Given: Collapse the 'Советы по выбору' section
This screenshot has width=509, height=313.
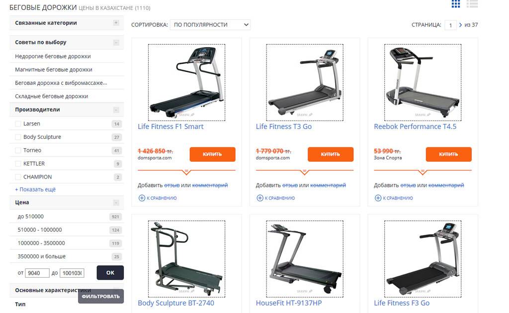Looking at the screenshot, I should tap(116, 43).
